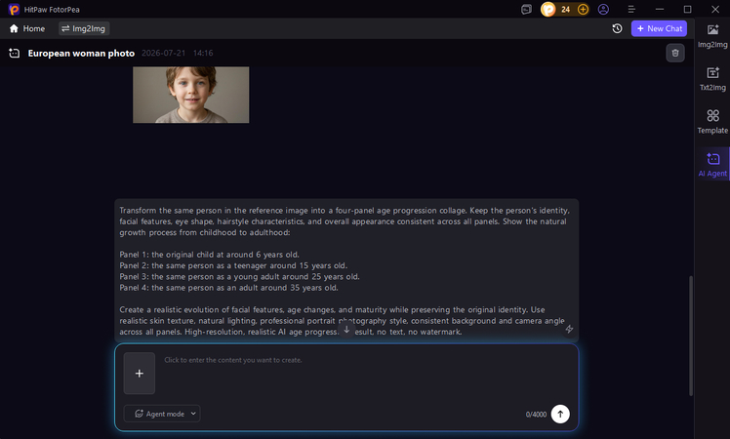
Task: Send the prompt with up-arrow button
Action: (560, 414)
